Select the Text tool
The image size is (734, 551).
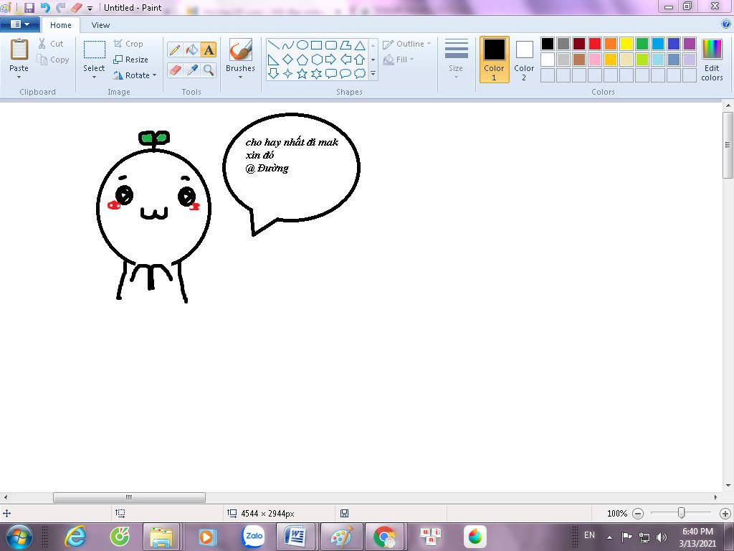[x=209, y=50]
